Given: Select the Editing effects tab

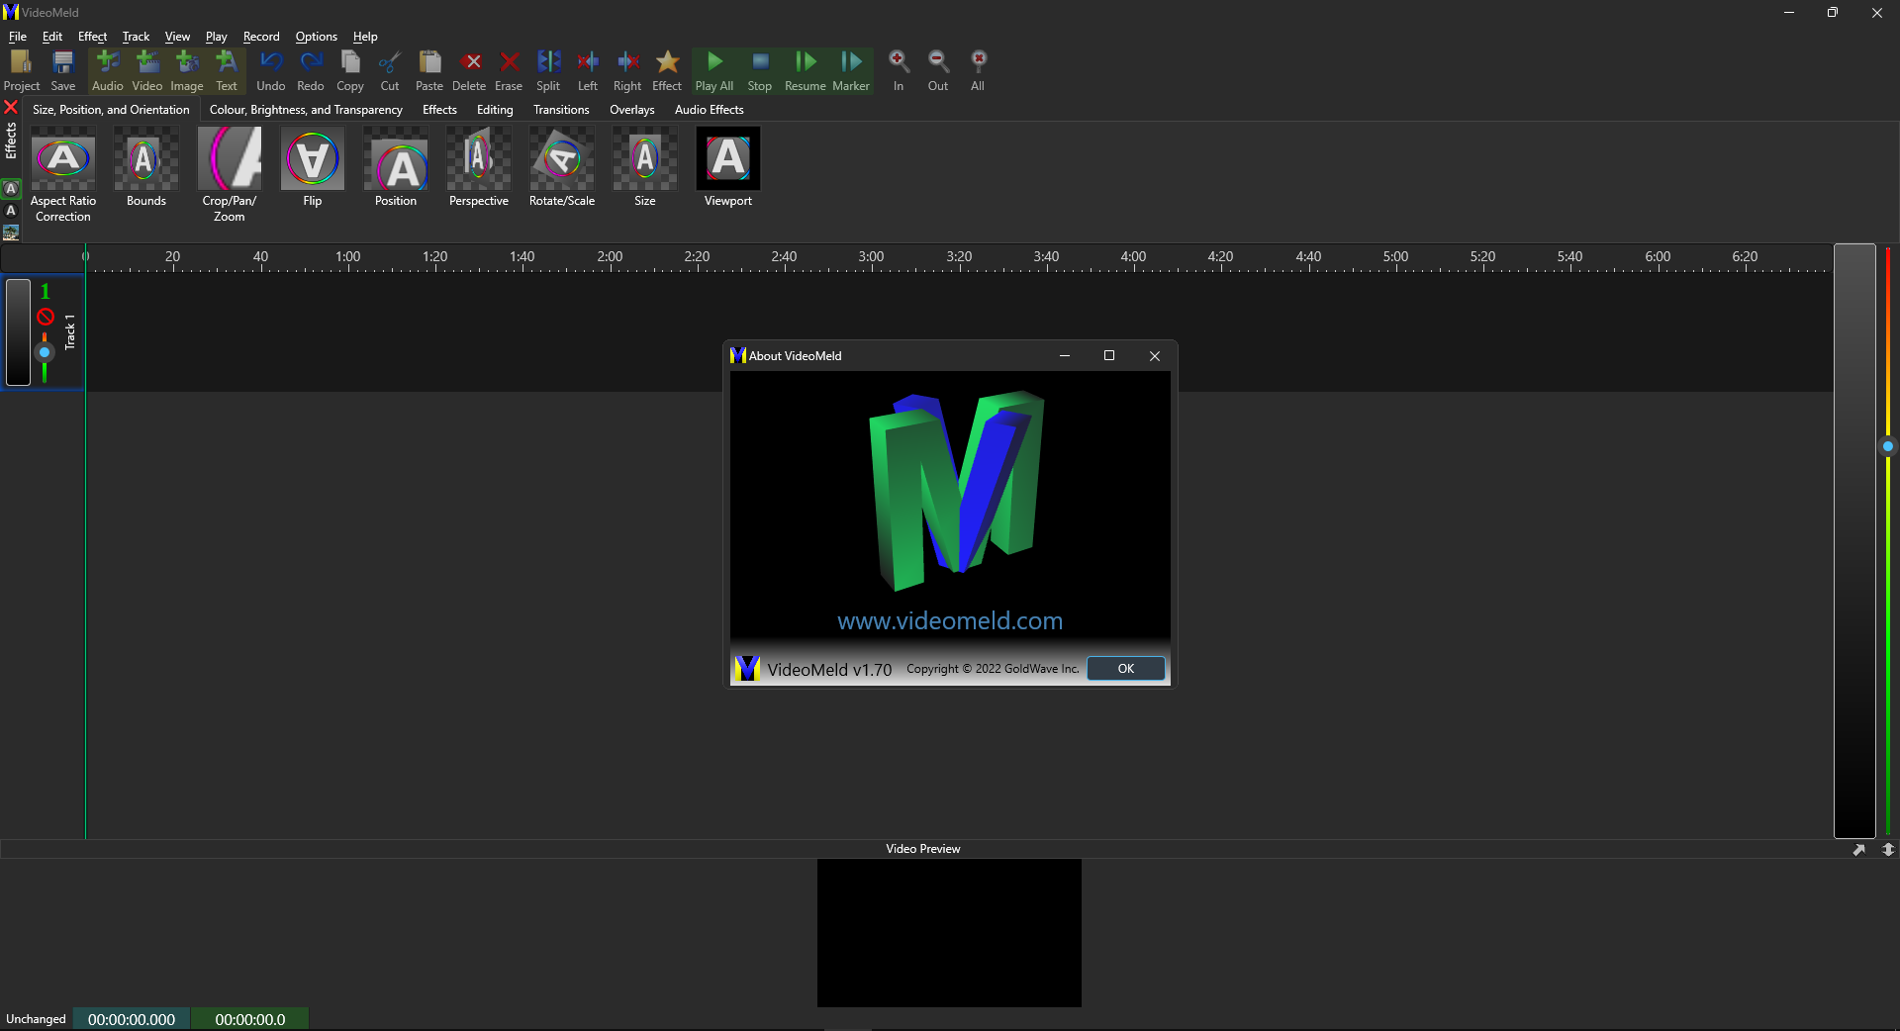Looking at the screenshot, I should [495, 110].
